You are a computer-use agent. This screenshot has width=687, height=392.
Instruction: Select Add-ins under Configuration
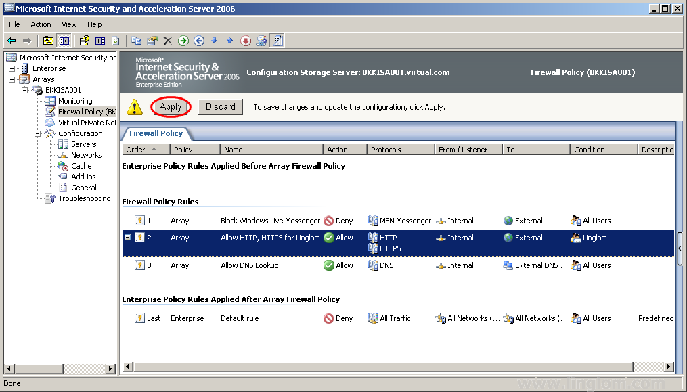pos(83,177)
